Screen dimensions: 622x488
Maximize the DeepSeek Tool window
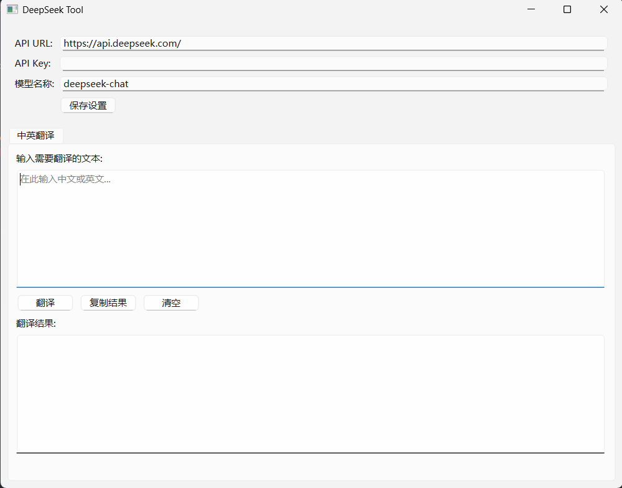click(567, 9)
